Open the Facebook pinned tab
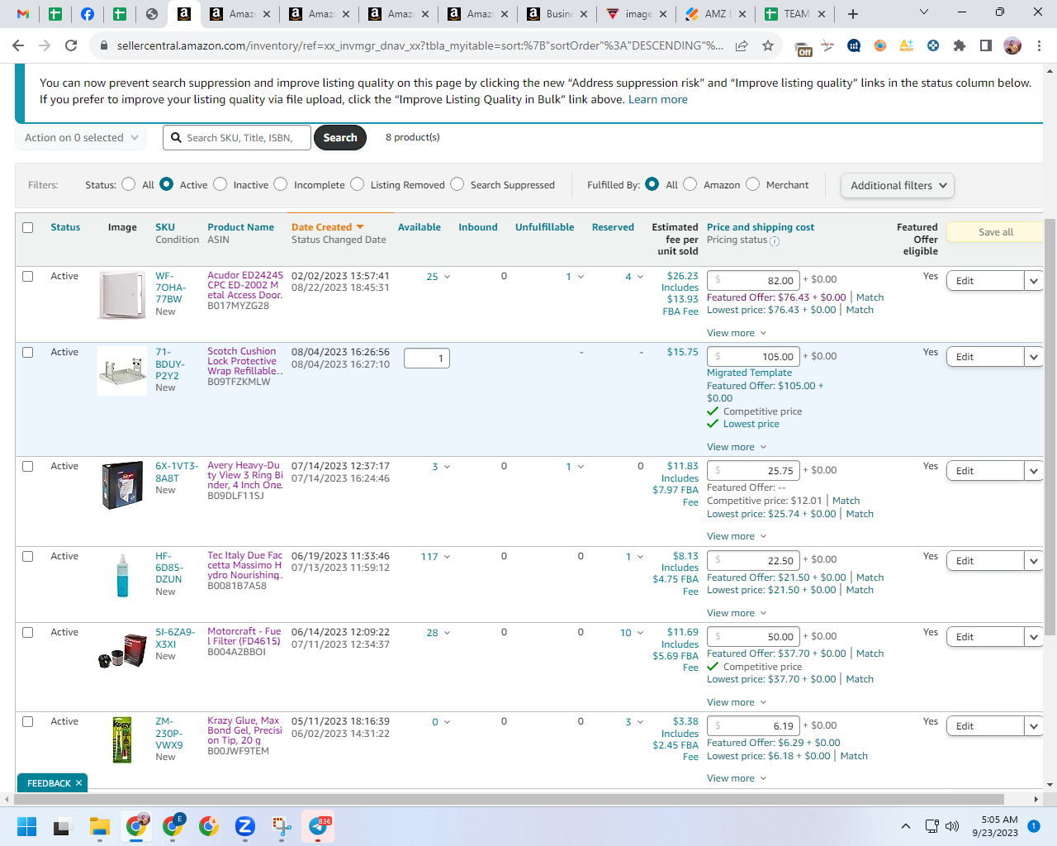Image resolution: width=1057 pixels, height=846 pixels. click(87, 14)
